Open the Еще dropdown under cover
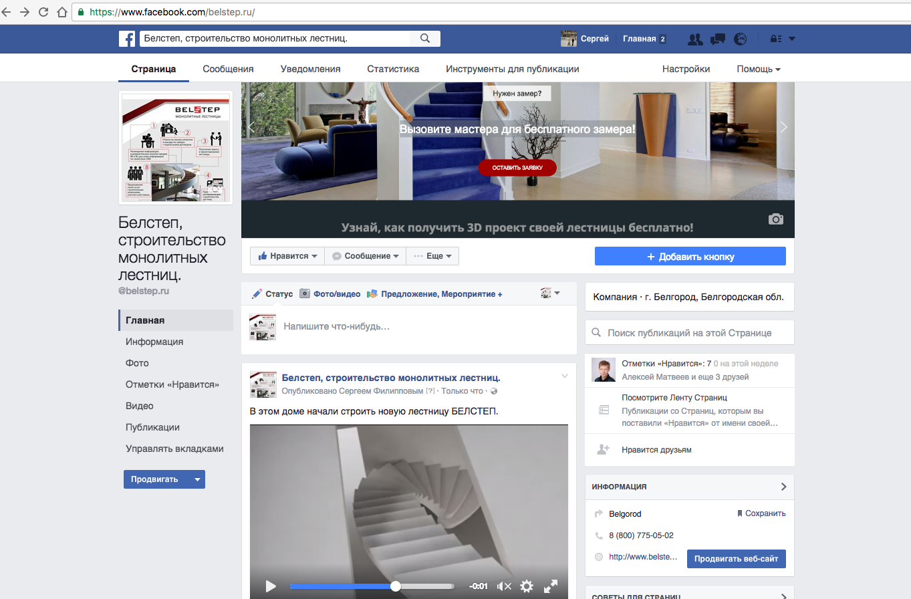This screenshot has height=599, width=911. [x=432, y=256]
